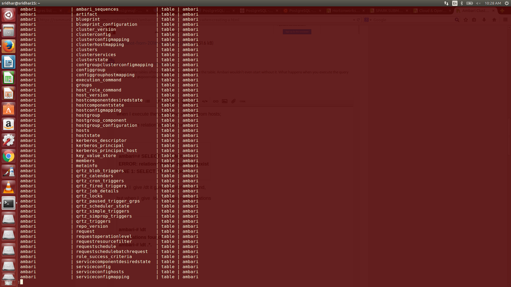Click 'clusterservices' table name

[x=96, y=55]
